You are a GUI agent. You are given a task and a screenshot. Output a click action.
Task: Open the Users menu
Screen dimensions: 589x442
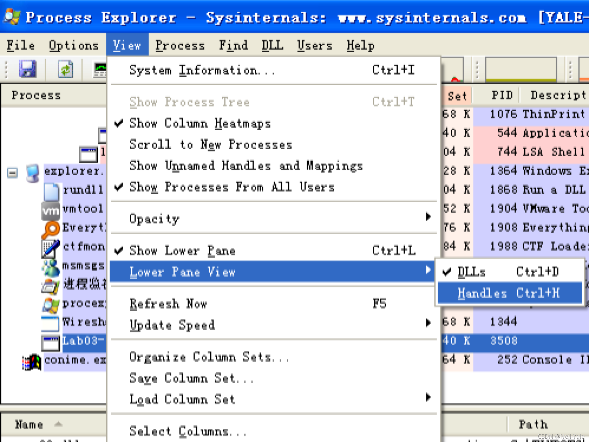pyautogui.click(x=315, y=45)
